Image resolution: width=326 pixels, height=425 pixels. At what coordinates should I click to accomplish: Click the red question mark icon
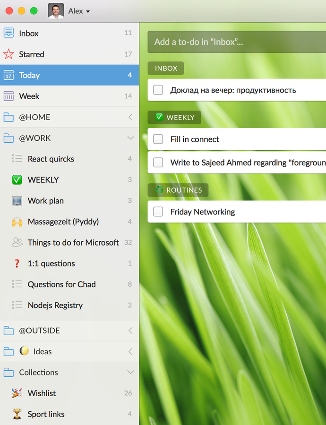coord(17,263)
